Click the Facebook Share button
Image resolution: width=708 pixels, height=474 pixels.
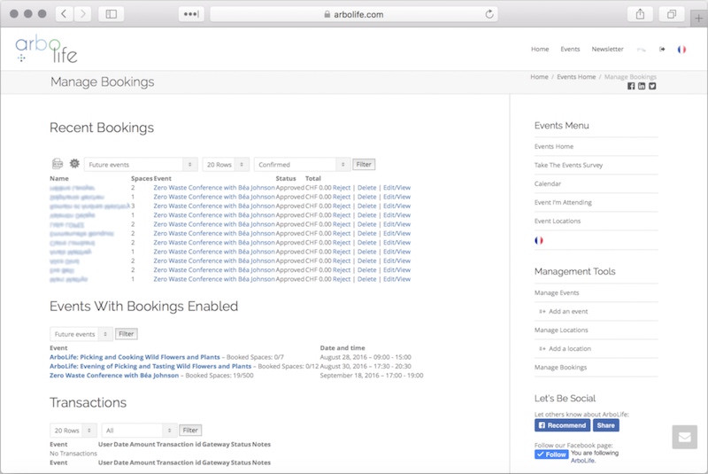606,425
